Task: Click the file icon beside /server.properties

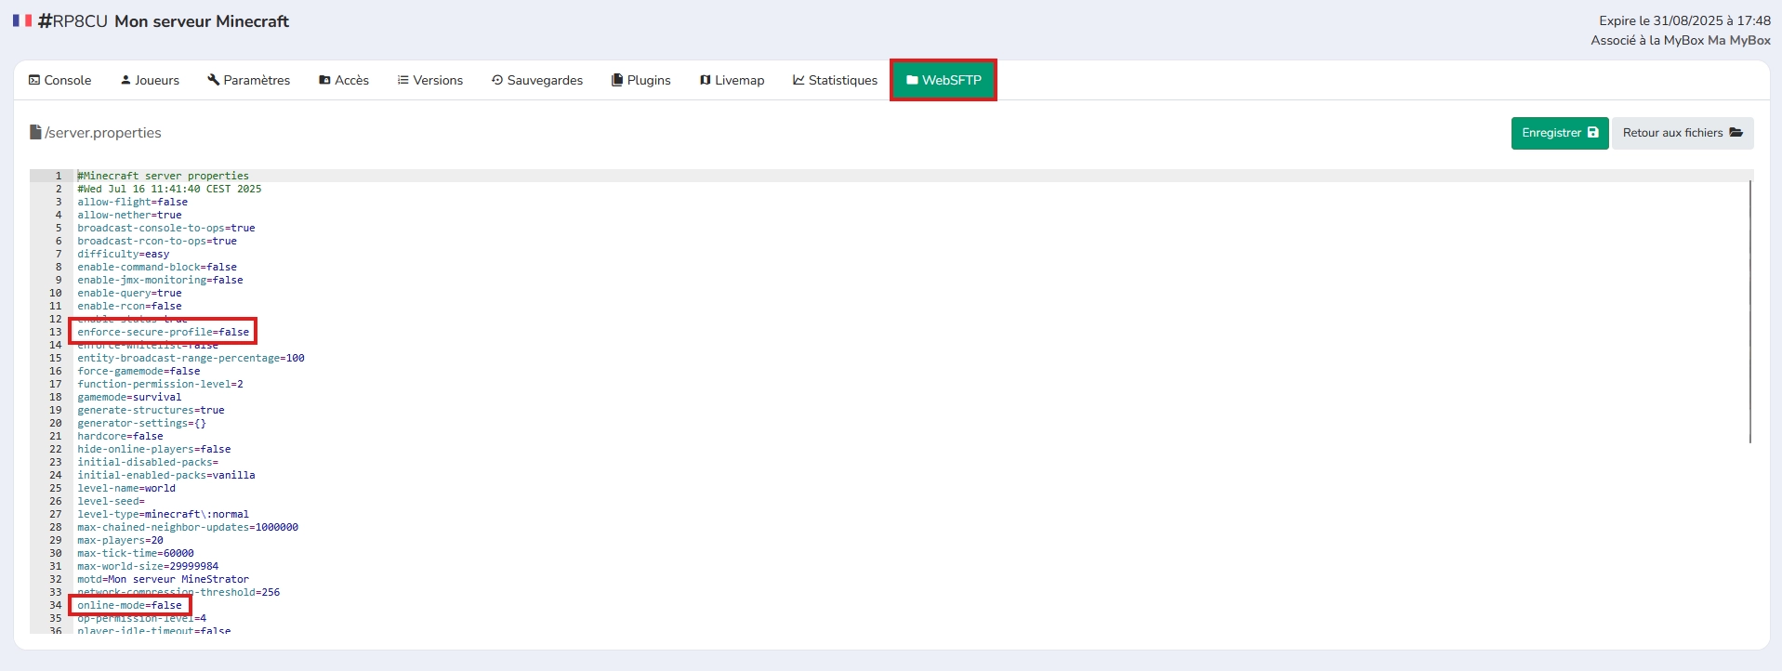Action: click(x=35, y=132)
